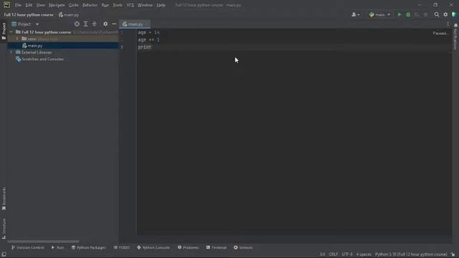Screen dimensions: 459x258
Task: Click the PyCharm application logo icon
Action: tap(6, 5)
